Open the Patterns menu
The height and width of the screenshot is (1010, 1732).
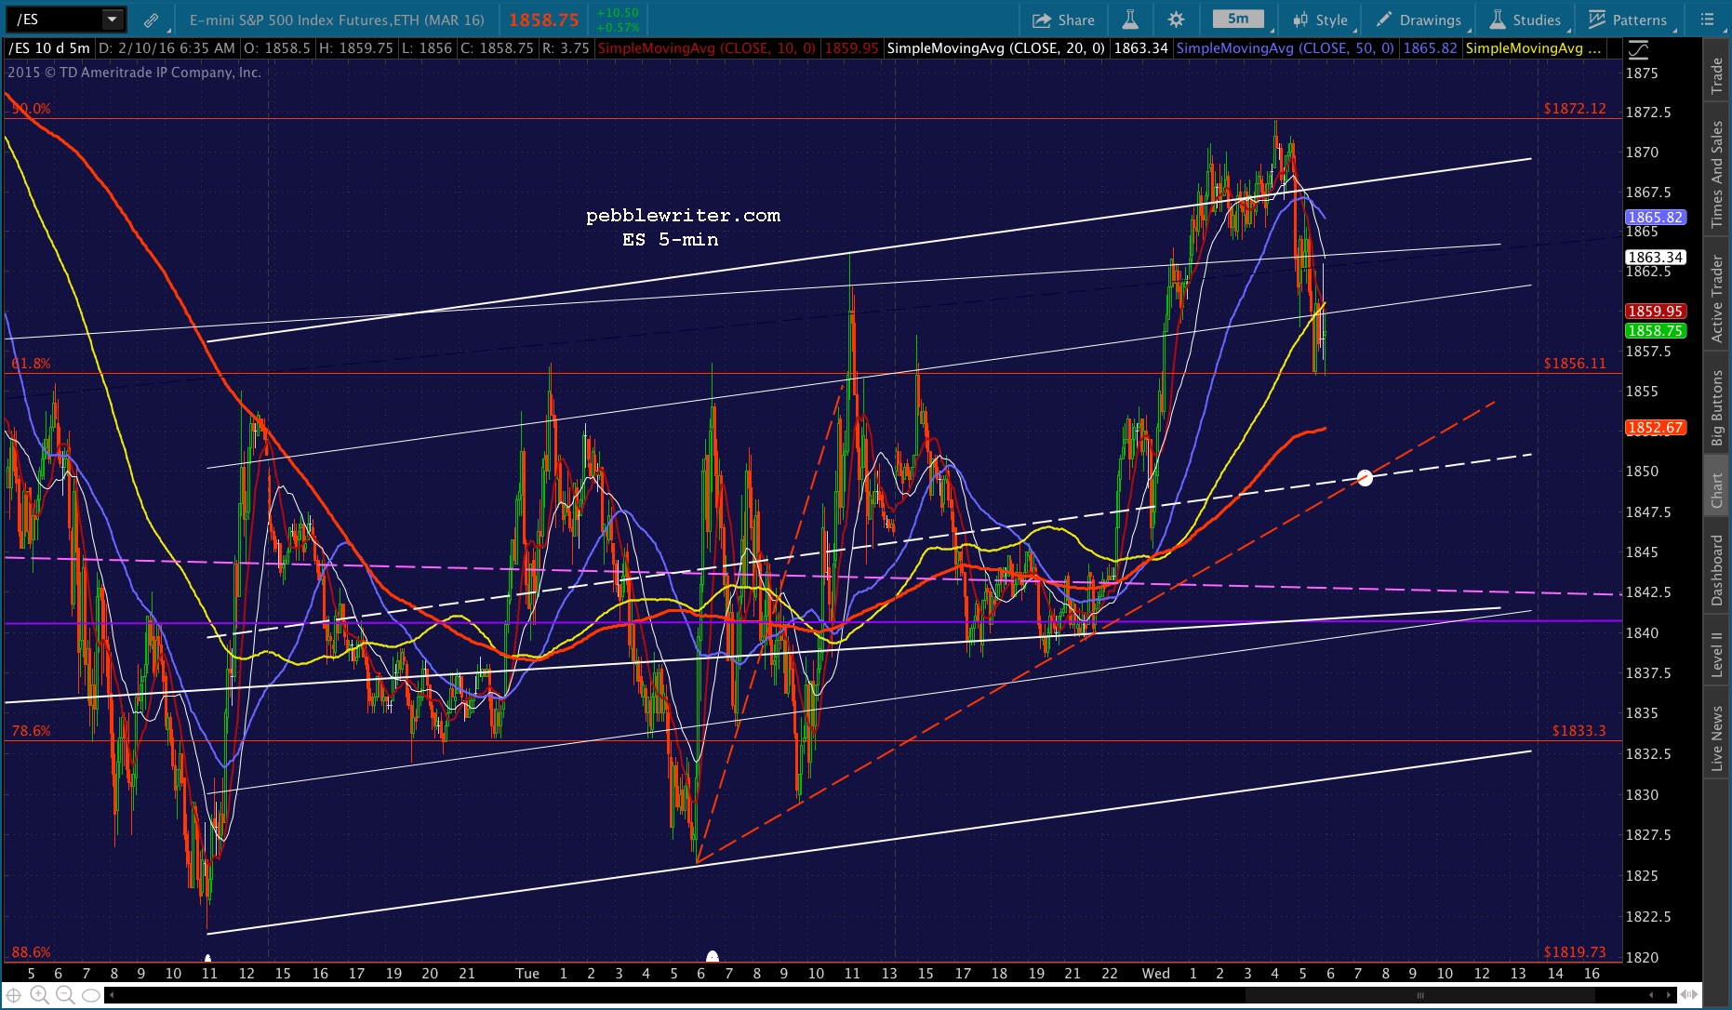coord(1628,20)
